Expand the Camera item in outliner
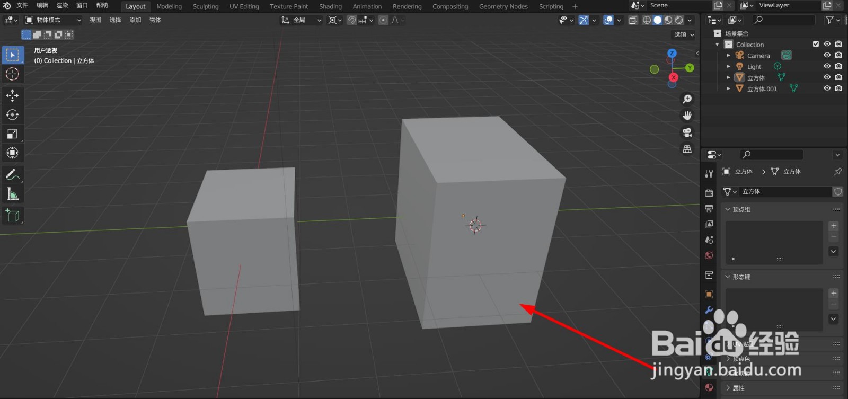The width and height of the screenshot is (848, 399). pos(728,56)
